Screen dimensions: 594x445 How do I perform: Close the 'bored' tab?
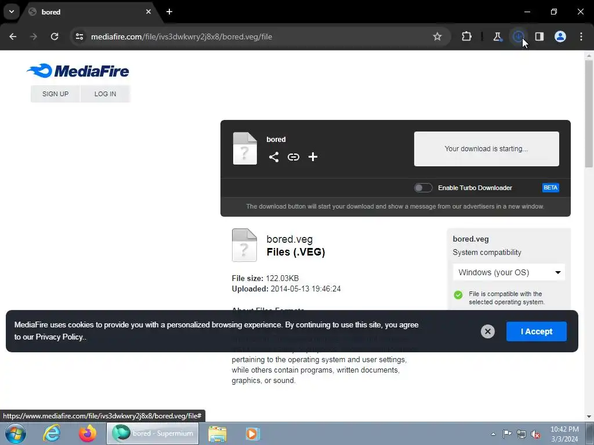[x=148, y=12]
